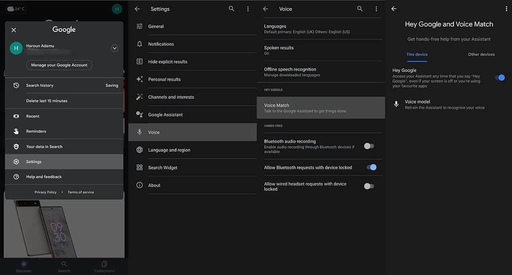Tap the weather 24°C chip
Image resolution: width=512 pixels, height=275 pixels.
pos(16,9)
